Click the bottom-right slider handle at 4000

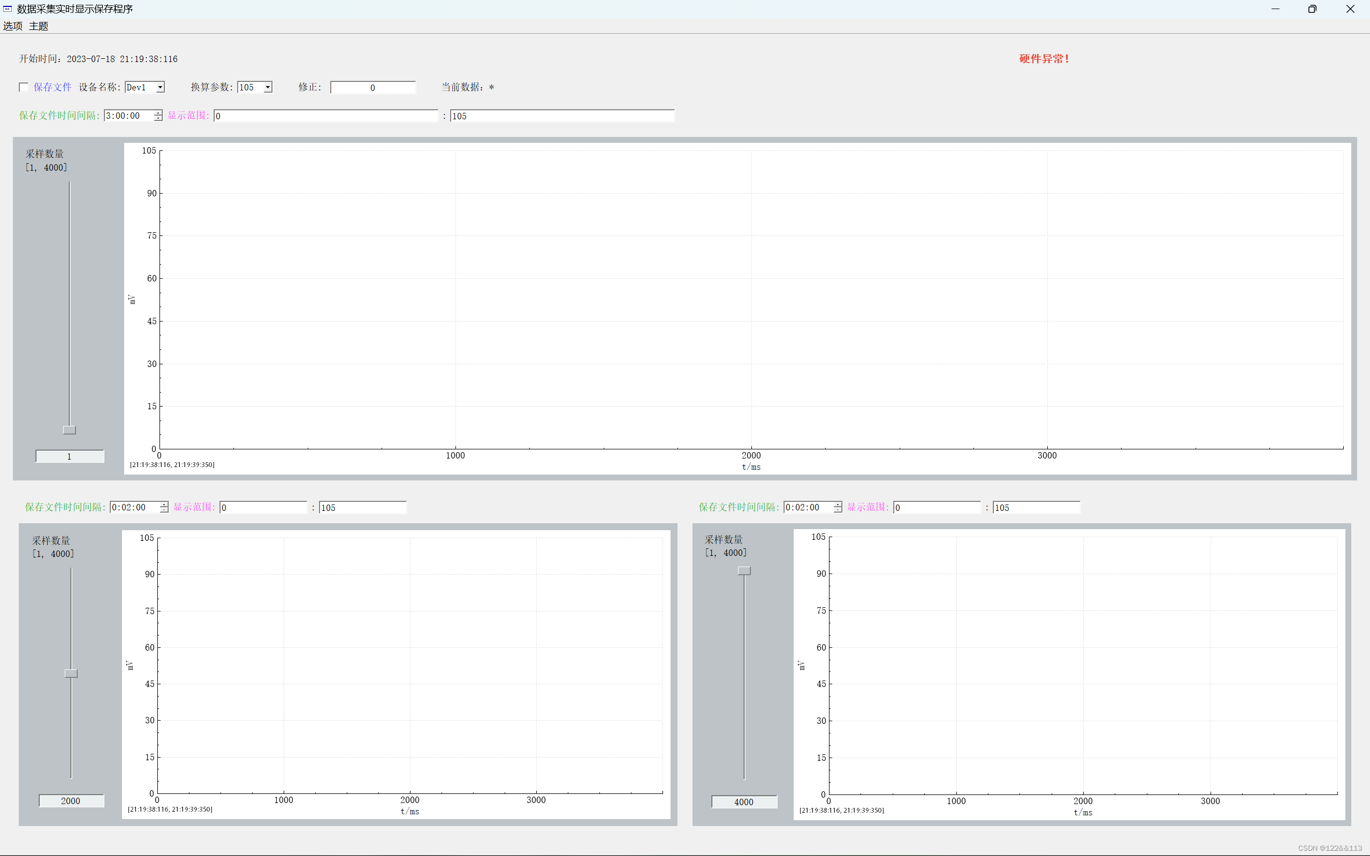[x=744, y=571]
